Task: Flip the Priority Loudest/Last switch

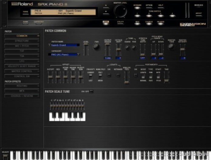Action: point(90,76)
